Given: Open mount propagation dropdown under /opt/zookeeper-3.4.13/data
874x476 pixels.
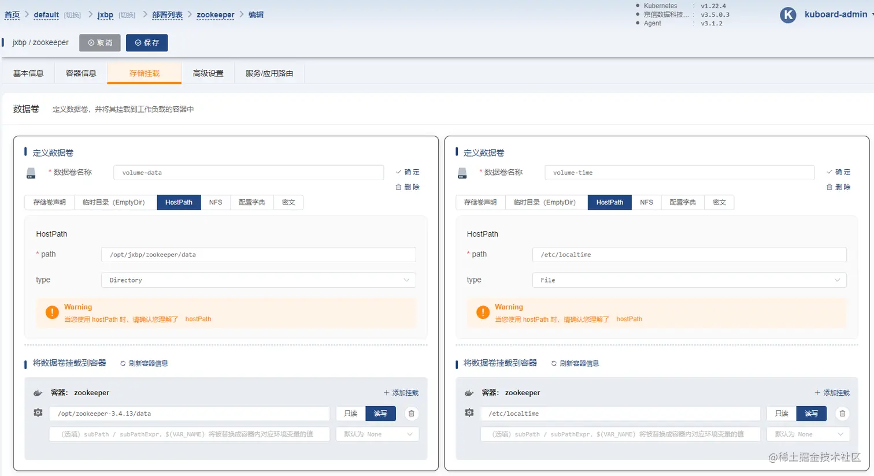Looking at the screenshot, I should coord(377,434).
